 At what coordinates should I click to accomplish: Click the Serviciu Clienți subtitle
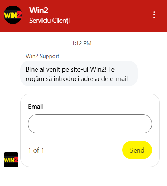[x=50, y=21]
